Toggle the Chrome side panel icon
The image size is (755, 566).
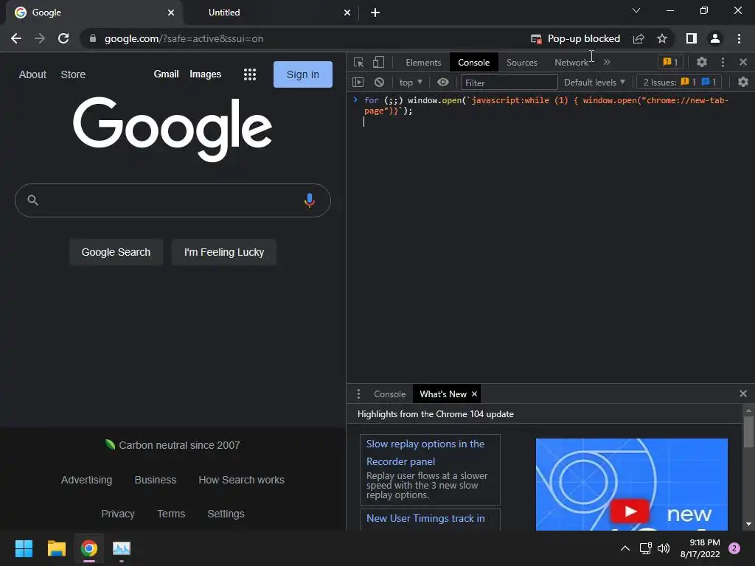point(692,38)
